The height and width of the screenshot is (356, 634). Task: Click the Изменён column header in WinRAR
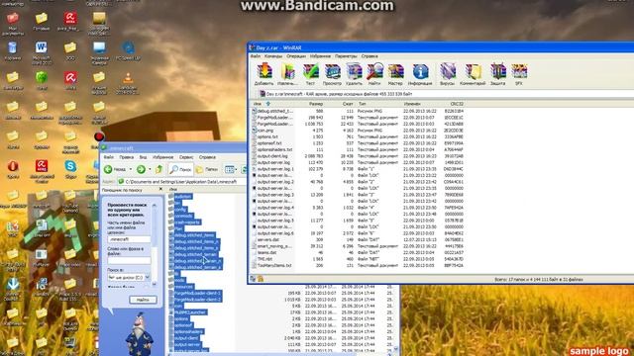(x=412, y=104)
